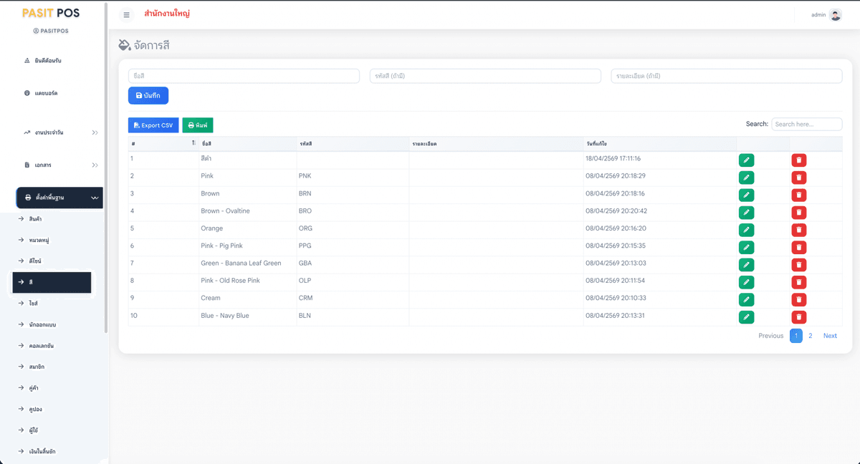Click the green พิมพ์ print button
This screenshot has width=860, height=464.
pos(198,125)
